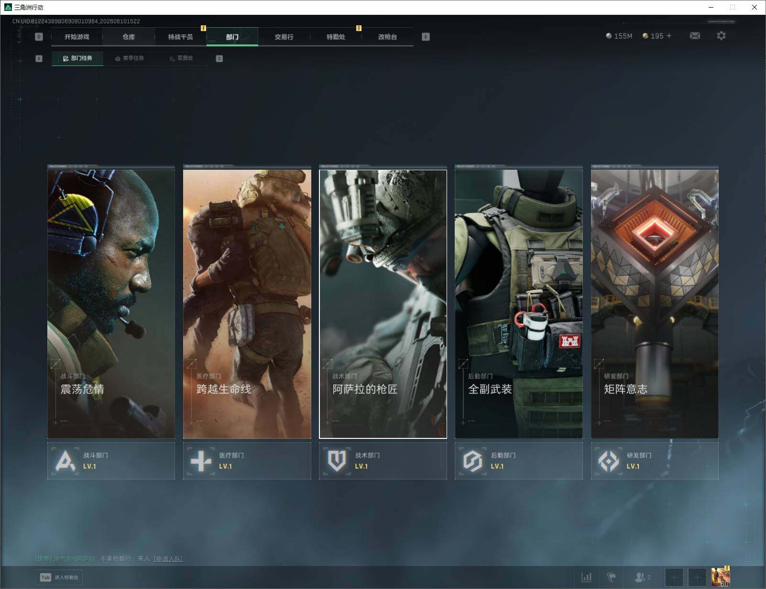766x589 pixels.
Task: Open the 全副武装 logistics department card
Action: click(519, 304)
